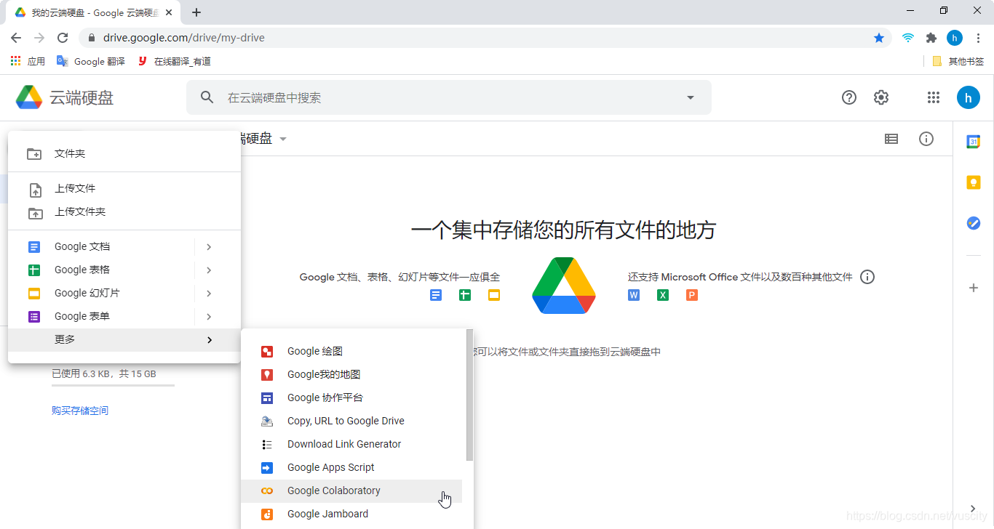This screenshot has width=994, height=529.
Task: Click the address bar URL
Action: (x=184, y=38)
